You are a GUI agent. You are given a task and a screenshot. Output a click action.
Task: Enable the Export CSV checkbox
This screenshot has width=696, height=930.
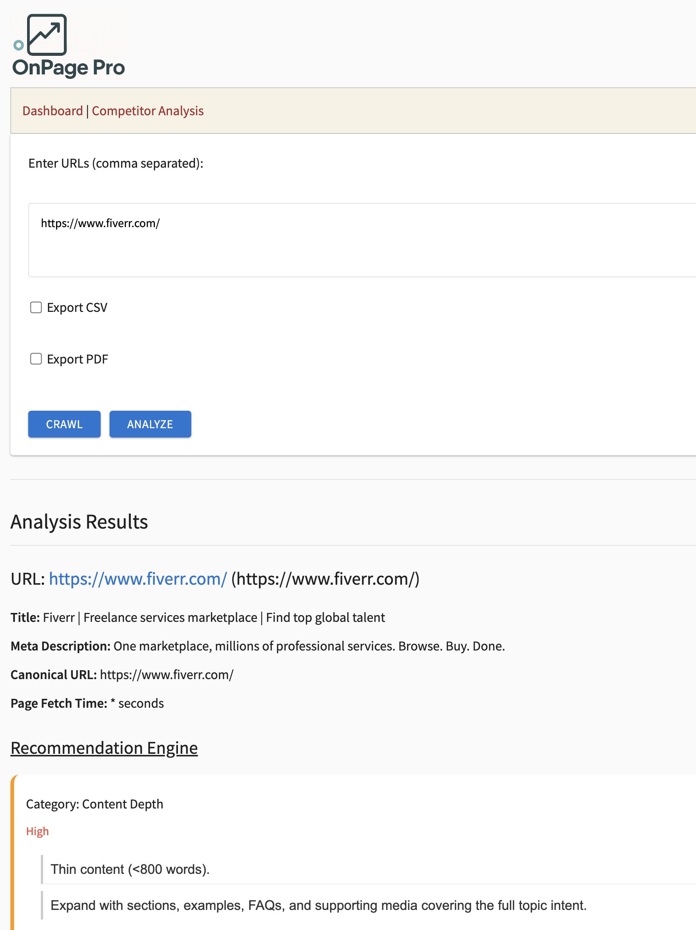pyautogui.click(x=36, y=307)
